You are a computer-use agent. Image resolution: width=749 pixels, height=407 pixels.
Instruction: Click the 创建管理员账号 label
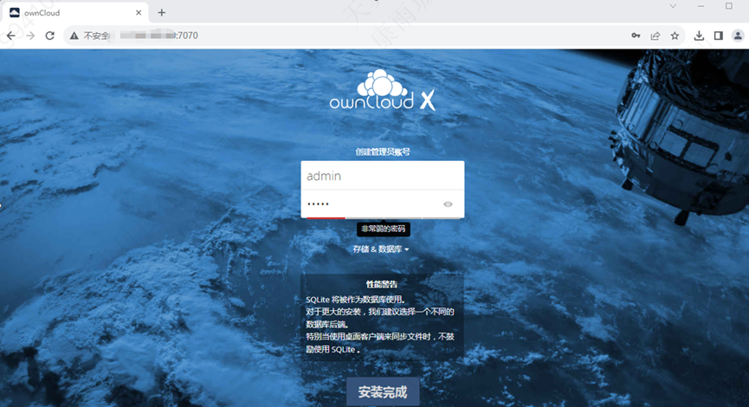tap(383, 152)
